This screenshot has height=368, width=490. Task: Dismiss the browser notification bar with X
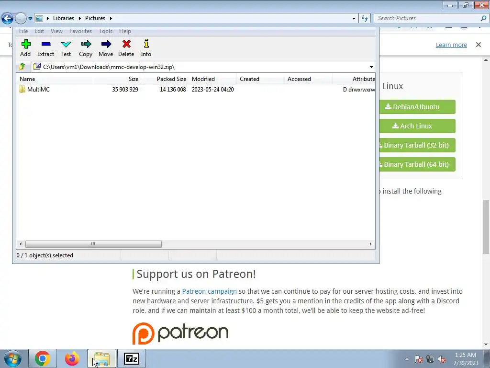pyautogui.click(x=479, y=45)
